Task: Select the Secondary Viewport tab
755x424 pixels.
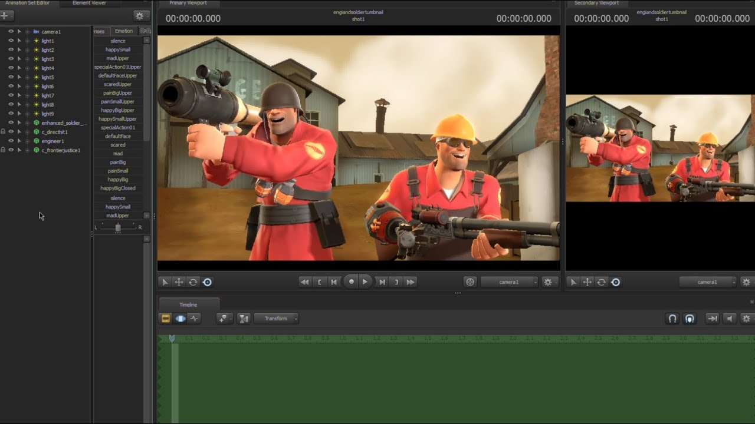Action: 596,3
